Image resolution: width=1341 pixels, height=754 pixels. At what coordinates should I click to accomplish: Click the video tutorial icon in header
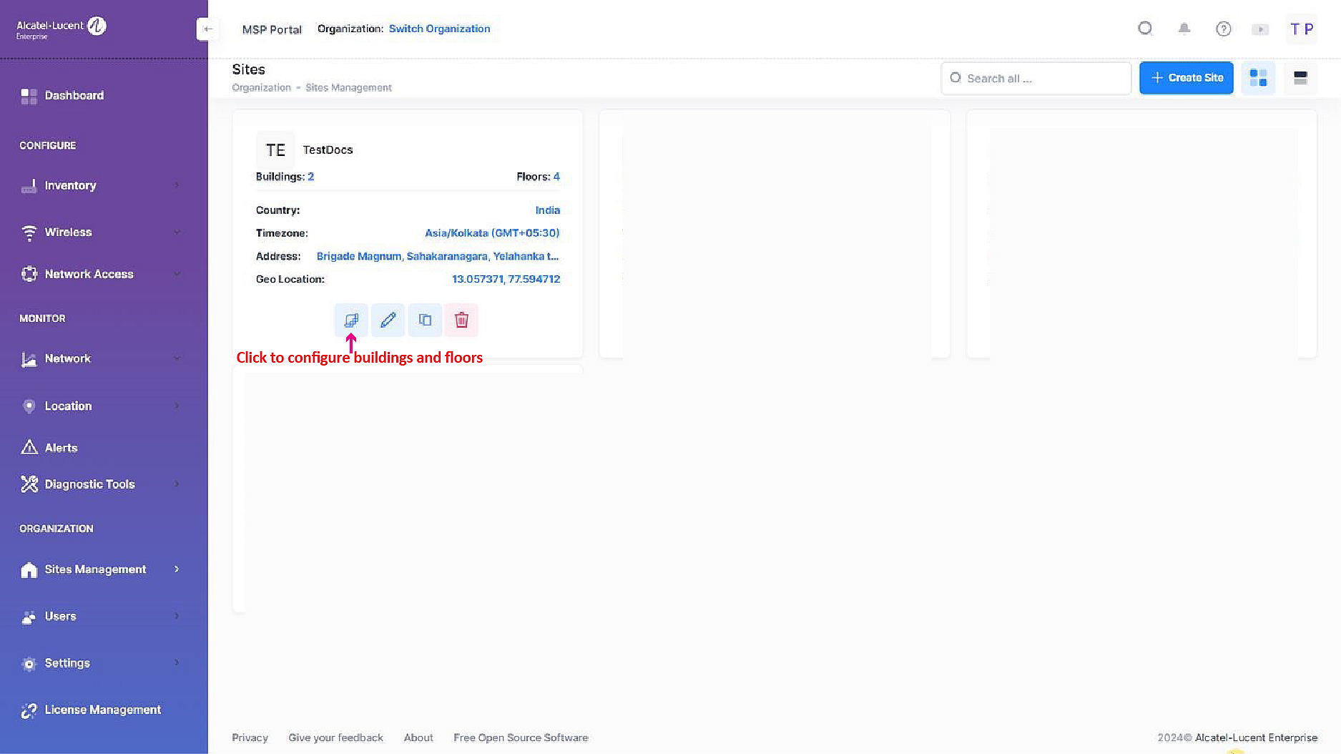(1260, 29)
